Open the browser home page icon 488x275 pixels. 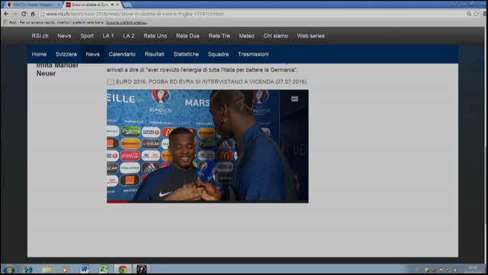click(32, 14)
